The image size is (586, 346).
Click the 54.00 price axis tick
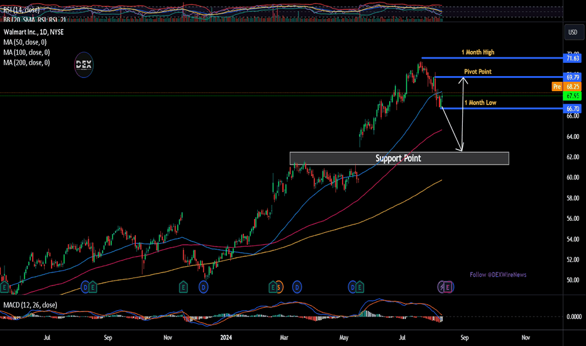click(x=573, y=240)
